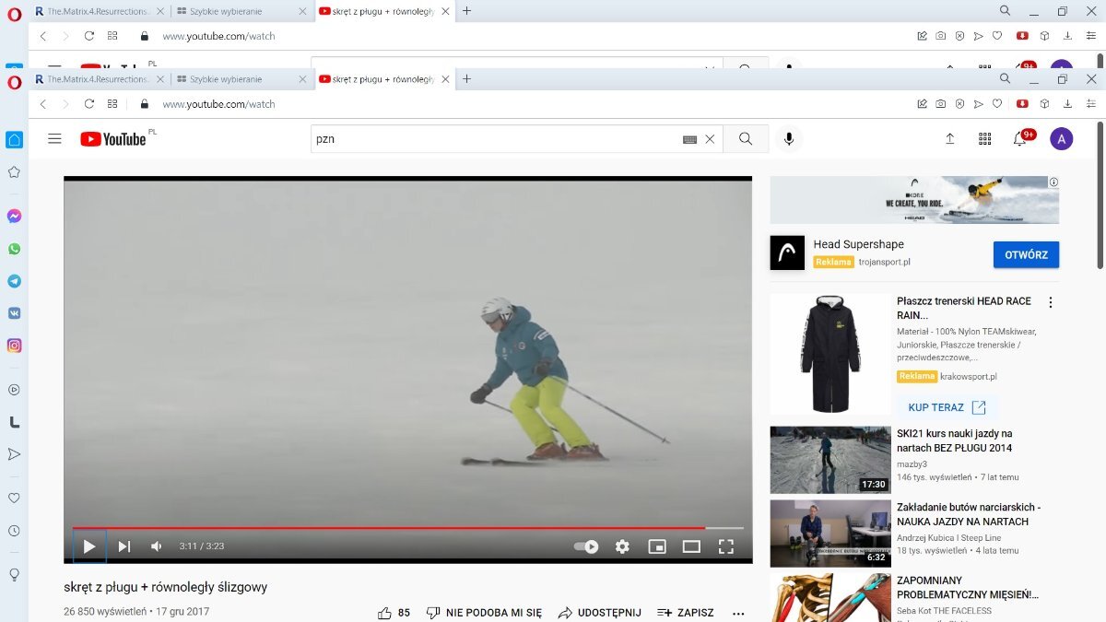This screenshot has width=1106, height=622.
Task: Switch to theater mode
Action: pos(691,546)
